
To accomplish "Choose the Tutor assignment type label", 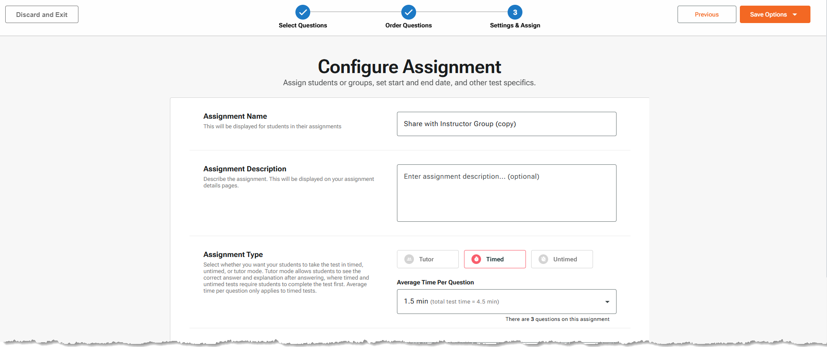I will 426,259.
